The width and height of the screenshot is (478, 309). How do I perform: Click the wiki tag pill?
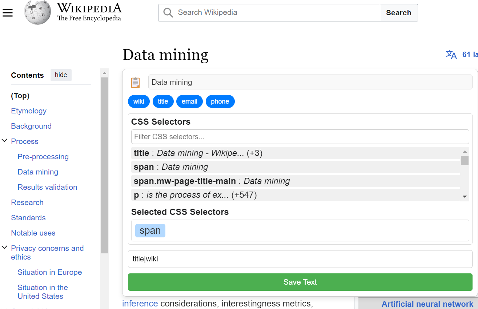click(139, 101)
